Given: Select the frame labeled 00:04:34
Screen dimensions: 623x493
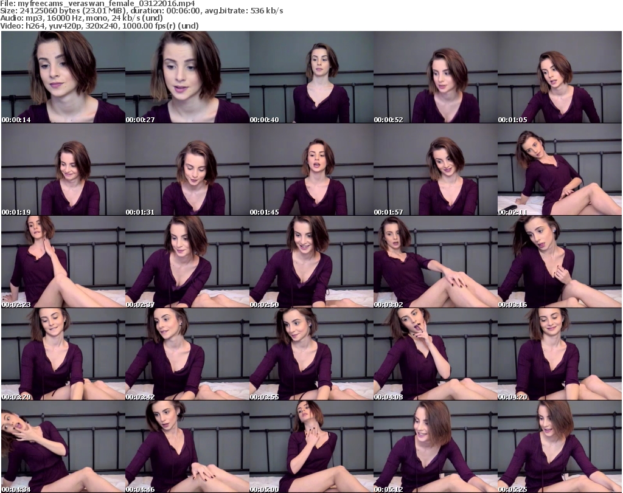Looking at the screenshot, I should pyautogui.click(x=63, y=446).
